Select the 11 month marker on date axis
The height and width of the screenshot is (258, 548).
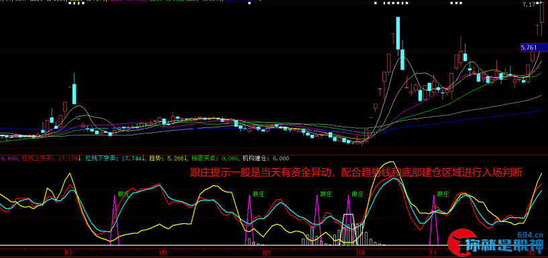pyautogui.click(x=433, y=252)
